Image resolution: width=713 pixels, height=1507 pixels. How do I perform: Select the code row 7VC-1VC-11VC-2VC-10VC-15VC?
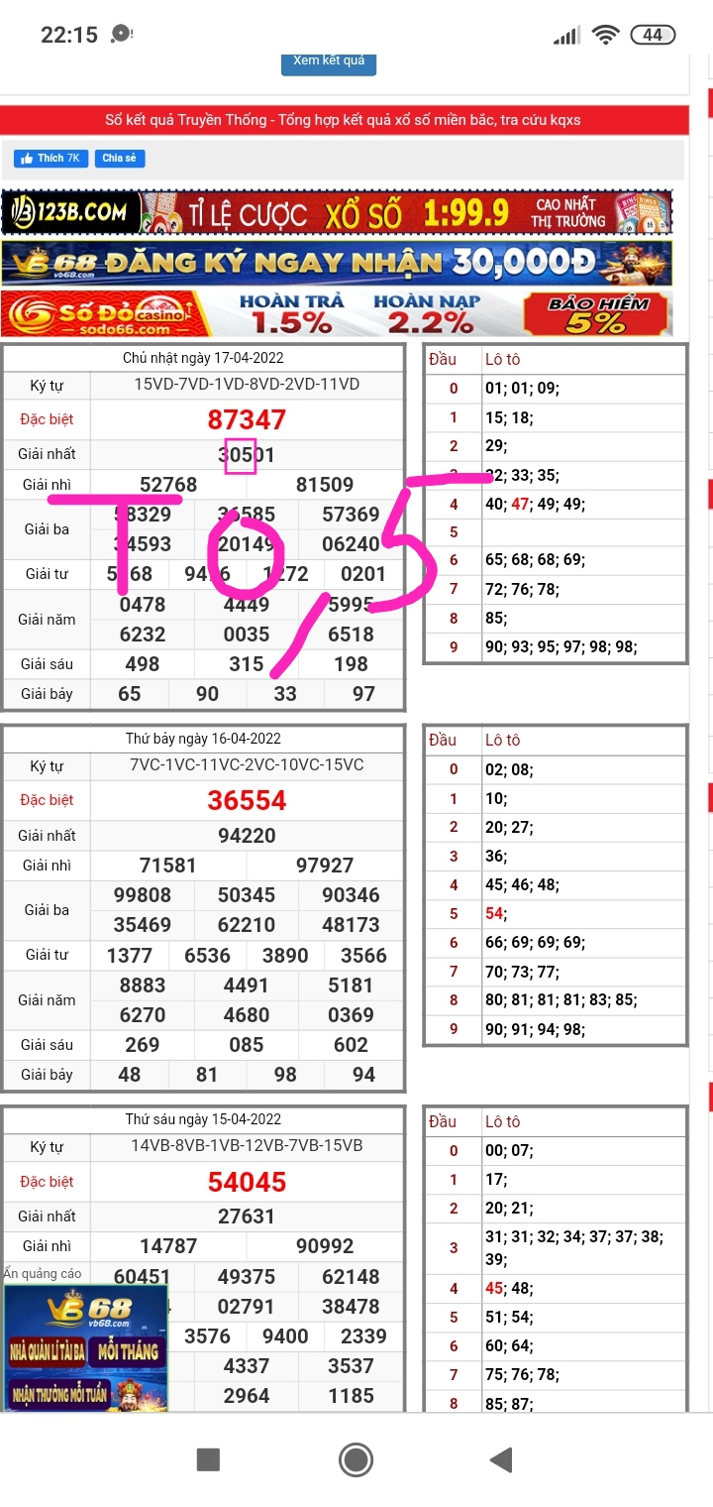247,765
